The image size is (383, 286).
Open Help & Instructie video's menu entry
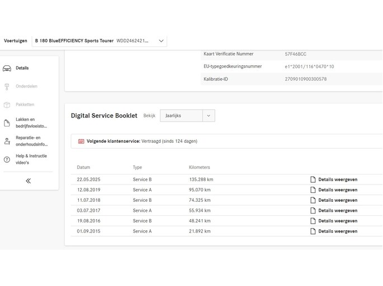click(31, 159)
